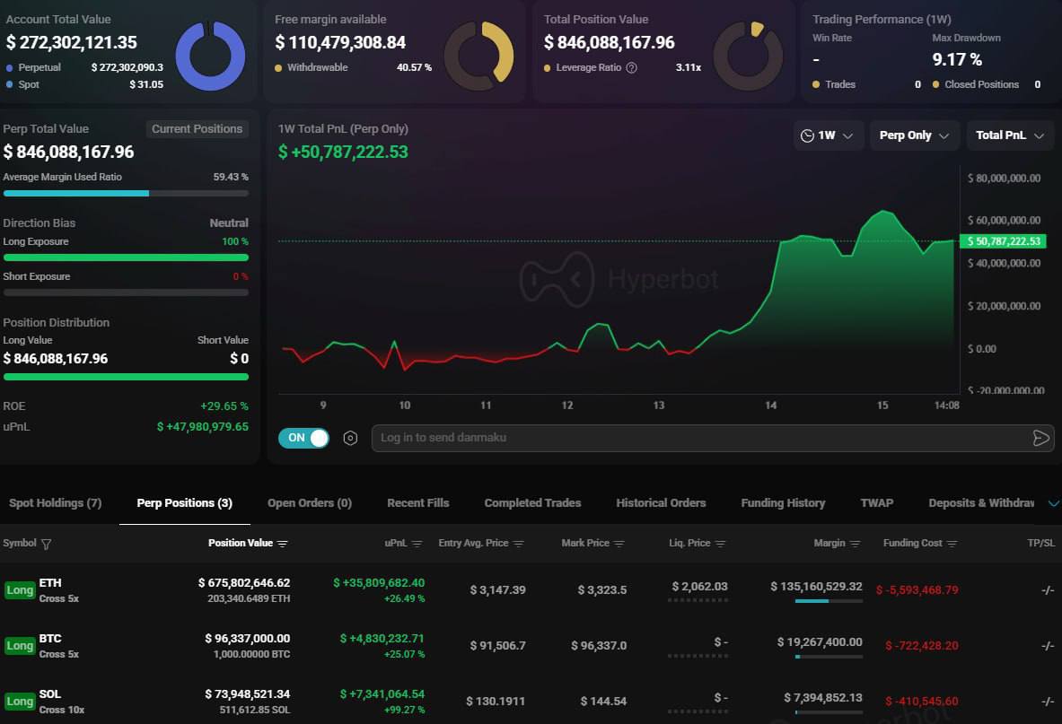Click the danmaku send icon

pos(1041,438)
